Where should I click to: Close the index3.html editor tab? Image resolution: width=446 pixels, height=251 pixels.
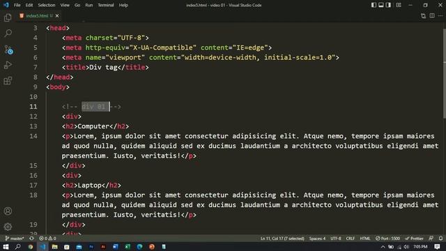pos(57,15)
